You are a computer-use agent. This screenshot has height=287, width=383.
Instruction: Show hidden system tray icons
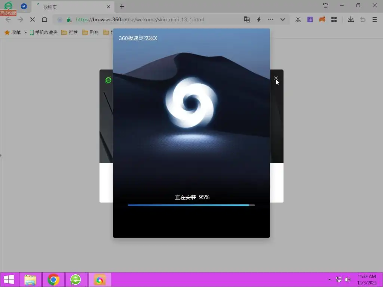pyautogui.click(x=330, y=280)
